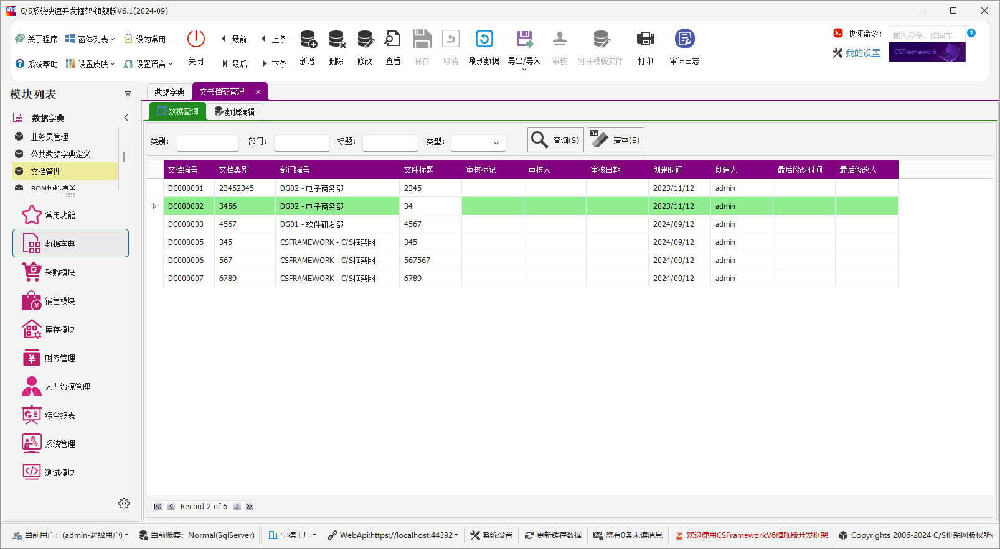The image size is (1000, 549).
Task: Open the 测试模块 code module
Action: 70,473
